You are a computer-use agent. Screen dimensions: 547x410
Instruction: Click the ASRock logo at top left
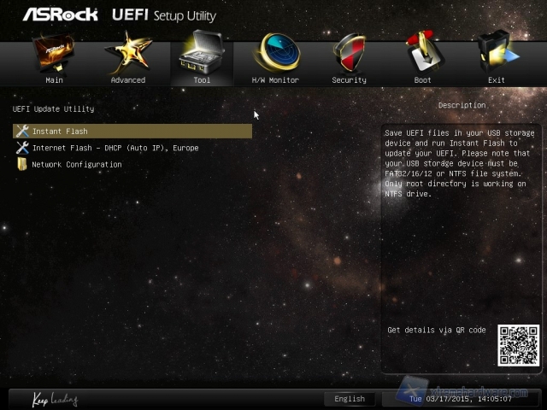60,15
